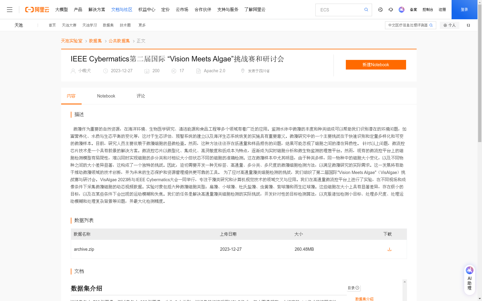Go to 天池实验室 breadcrumb

pyautogui.click(x=72, y=41)
